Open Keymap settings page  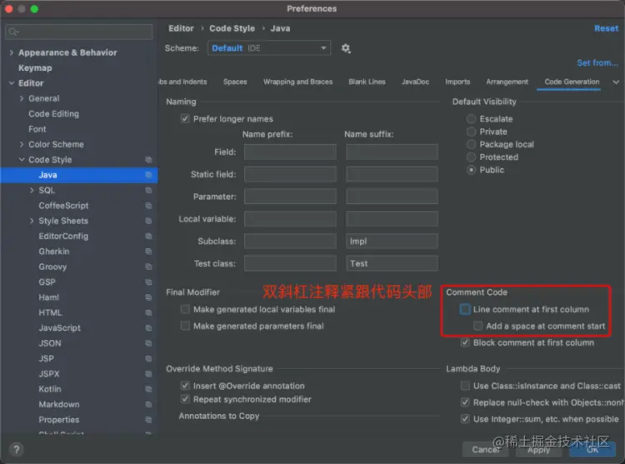click(x=35, y=67)
